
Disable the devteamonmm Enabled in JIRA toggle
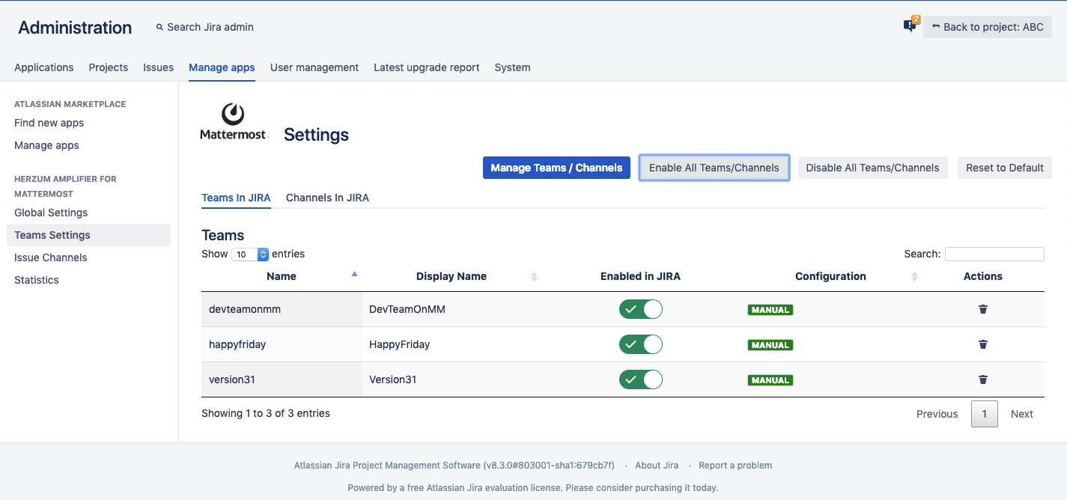tap(640, 309)
